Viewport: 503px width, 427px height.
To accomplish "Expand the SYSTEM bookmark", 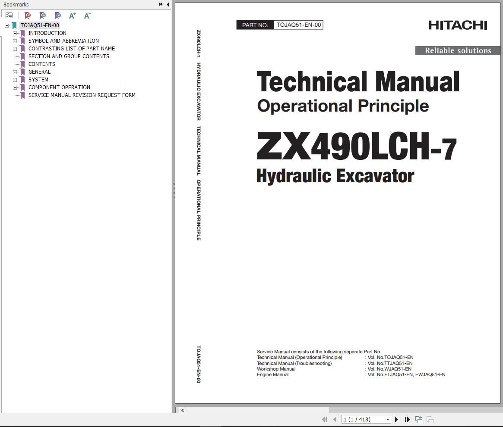I will (15, 80).
